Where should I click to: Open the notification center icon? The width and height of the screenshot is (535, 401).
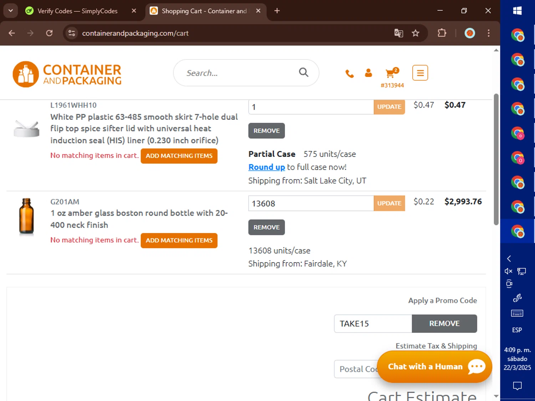point(517,386)
